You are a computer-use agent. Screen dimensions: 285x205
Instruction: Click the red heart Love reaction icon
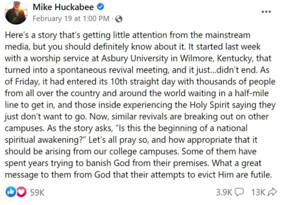click(18, 192)
